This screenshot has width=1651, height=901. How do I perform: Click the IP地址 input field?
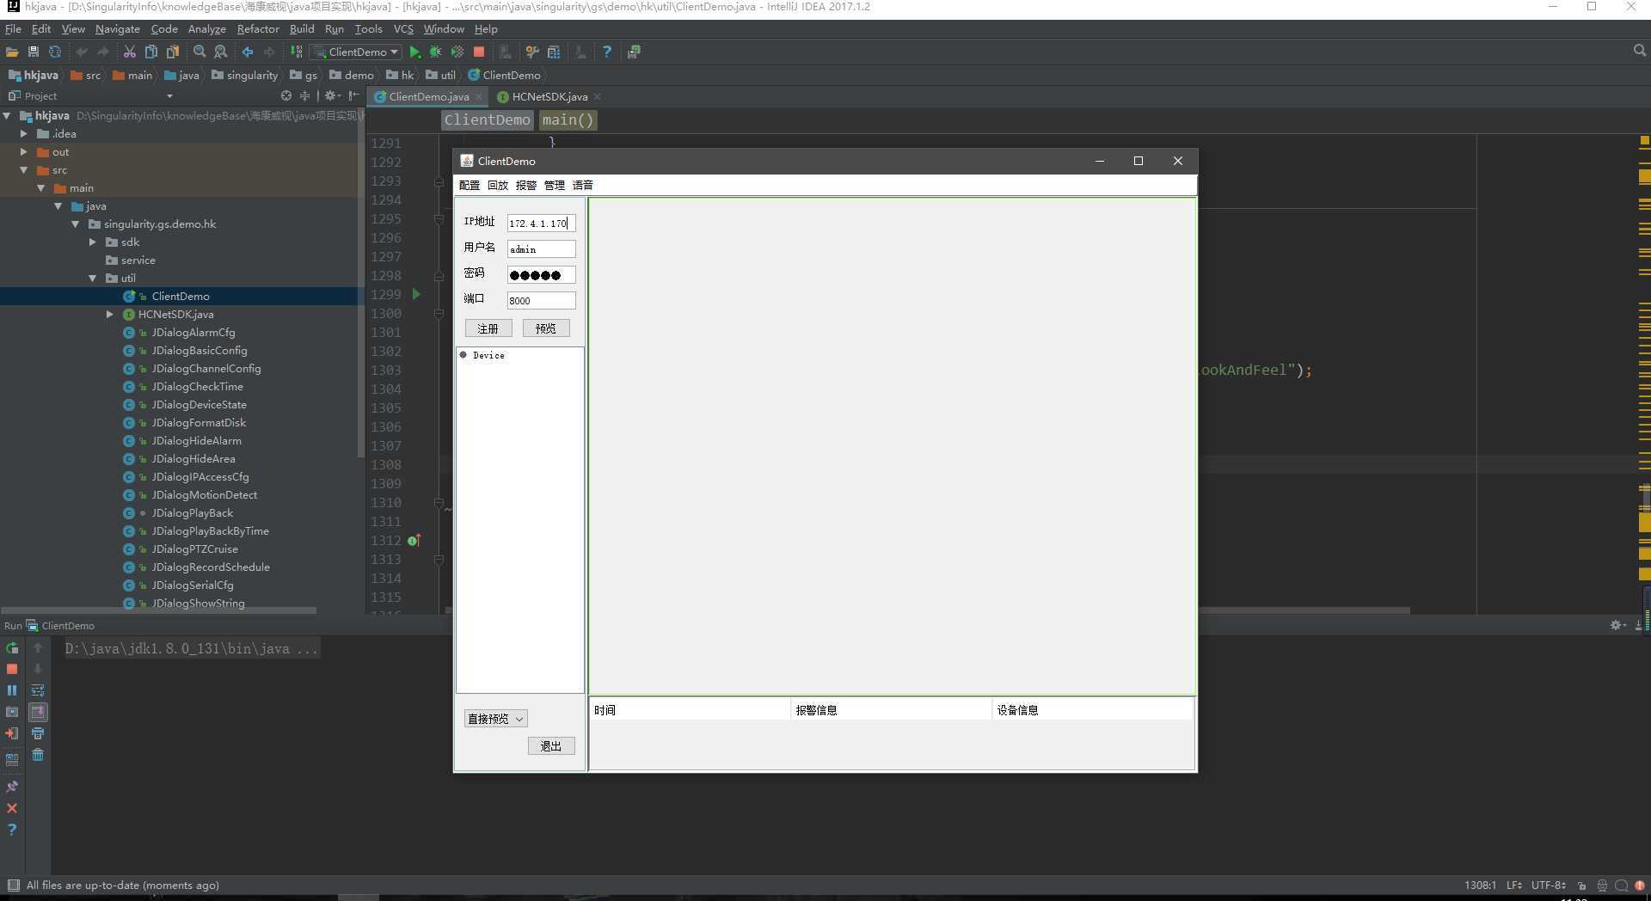click(x=541, y=223)
